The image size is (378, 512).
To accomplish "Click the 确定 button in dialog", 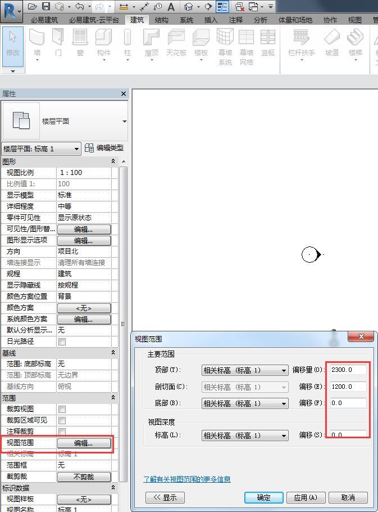I will (x=263, y=497).
